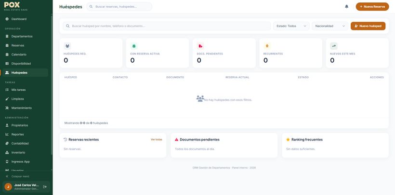This screenshot has height=195, width=395.
Task: Collapse the sidebar with Colapsar menú
Action: point(17,176)
